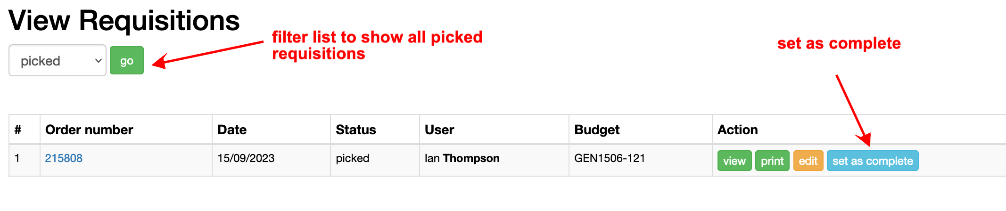Viewport: 1006px width, 211px height.
Task: Select the budget cell GEN1506-121
Action: click(610, 158)
